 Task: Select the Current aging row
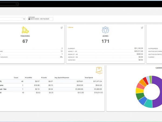pyautogui.click(x=105, y=48)
